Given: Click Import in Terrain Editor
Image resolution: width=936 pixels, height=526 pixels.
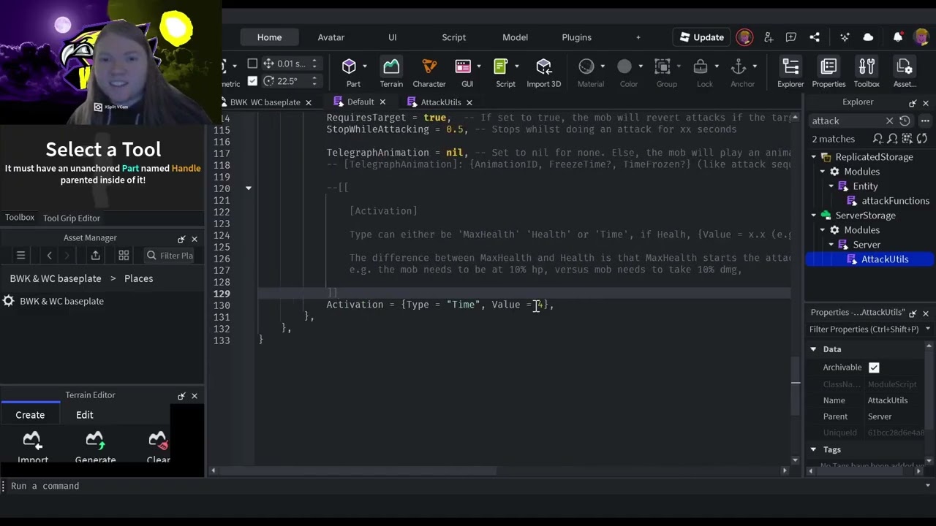Looking at the screenshot, I should click(x=32, y=447).
